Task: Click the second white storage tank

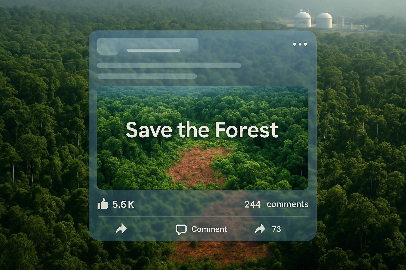Action: tap(324, 21)
